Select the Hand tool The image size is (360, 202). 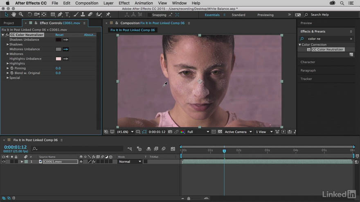point(13,15)
